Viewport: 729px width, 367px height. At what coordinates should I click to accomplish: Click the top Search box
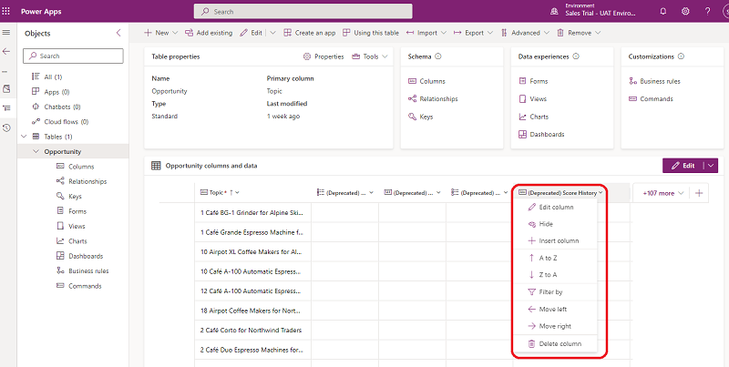[303, 12]
